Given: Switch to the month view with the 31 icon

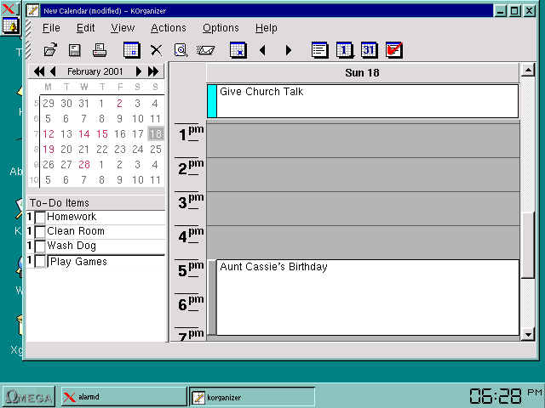Looking at the screenshot, I should point(369,50).
